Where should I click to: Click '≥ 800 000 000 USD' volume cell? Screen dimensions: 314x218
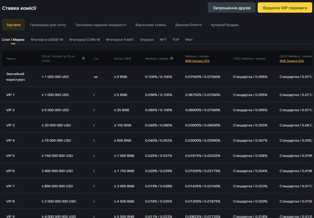tap(57, 186)
